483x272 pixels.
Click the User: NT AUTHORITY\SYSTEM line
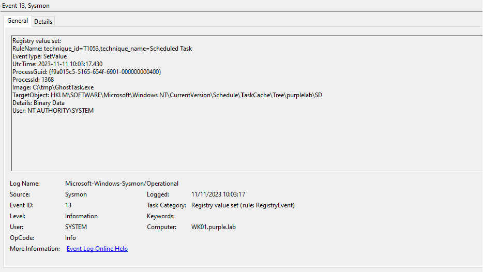tap(53, 111)
